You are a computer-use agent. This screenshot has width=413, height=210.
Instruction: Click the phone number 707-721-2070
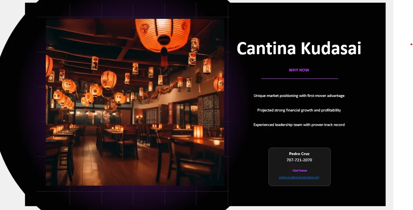(x=299, y=160)
